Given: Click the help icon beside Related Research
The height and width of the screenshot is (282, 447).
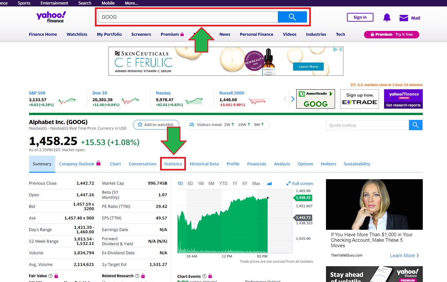Looking at the screenshot, I should [137, 276].
